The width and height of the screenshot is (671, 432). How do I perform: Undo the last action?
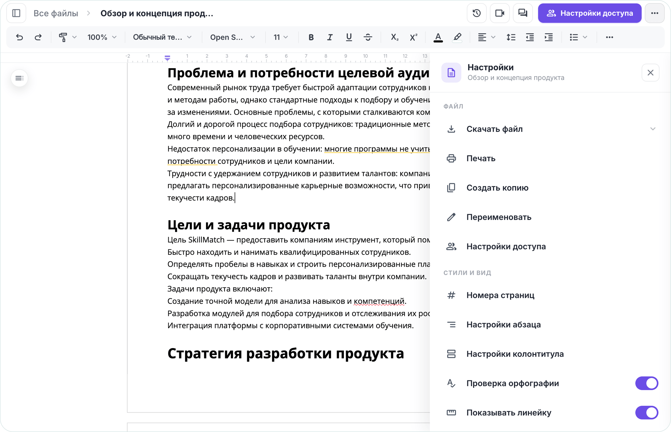[x=19, y=37]
